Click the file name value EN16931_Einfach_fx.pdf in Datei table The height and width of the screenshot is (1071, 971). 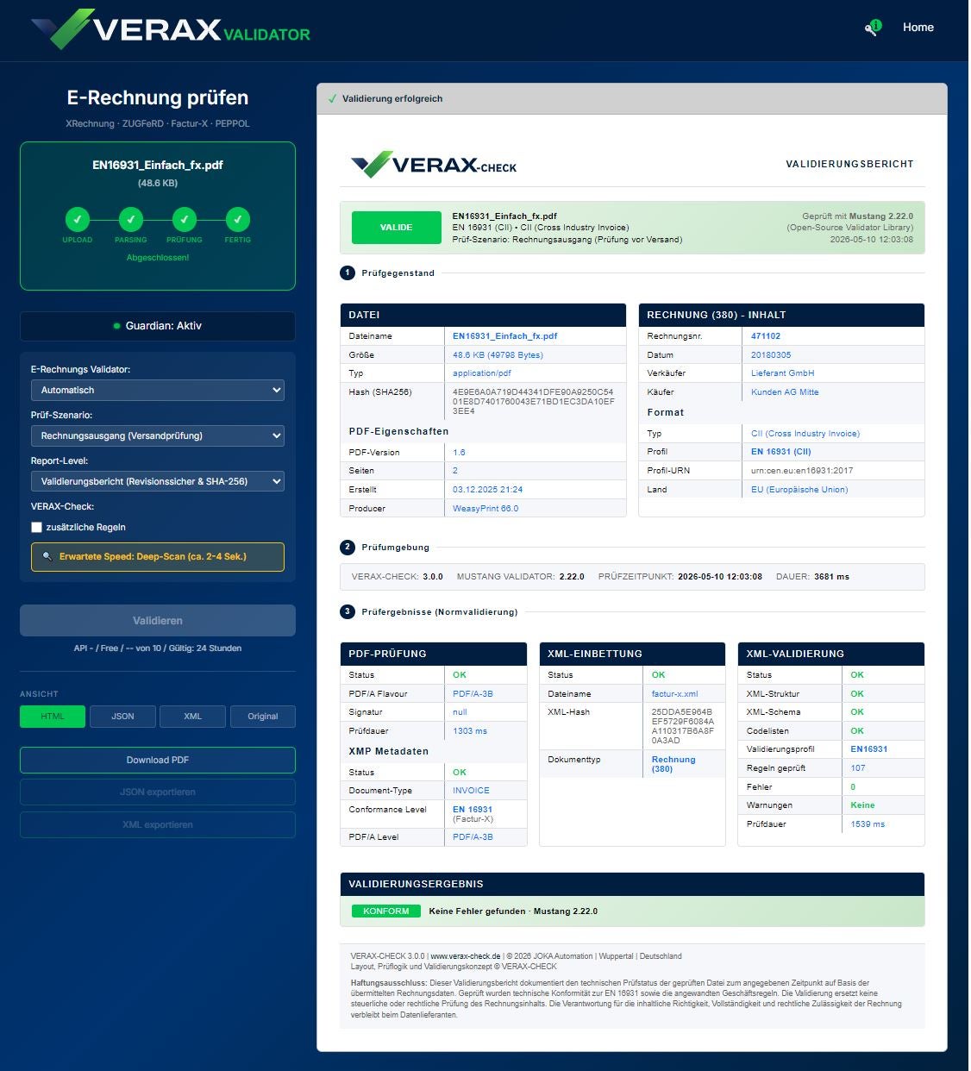click(504, 336)
